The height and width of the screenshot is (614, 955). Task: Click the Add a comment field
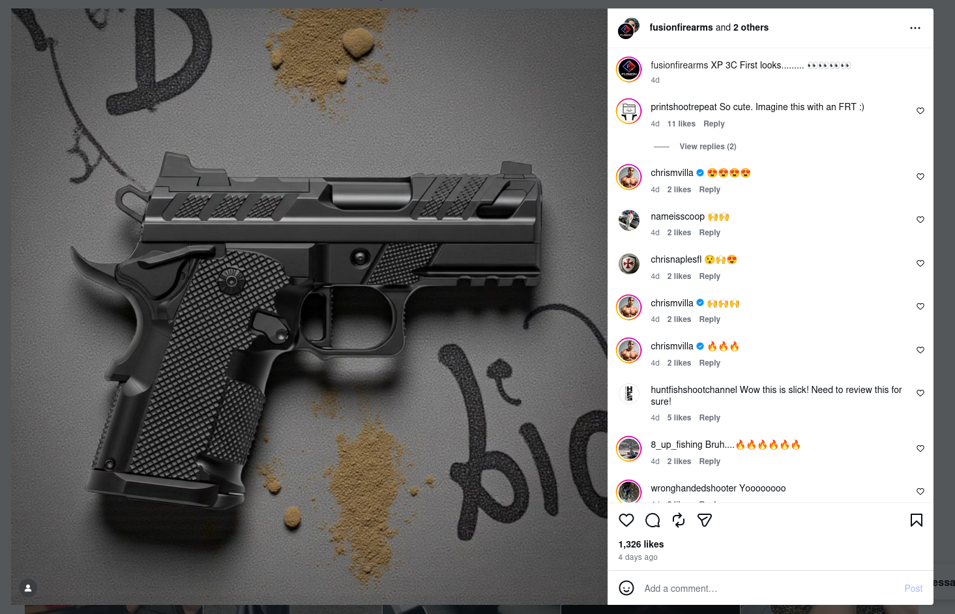click(769, 589)
